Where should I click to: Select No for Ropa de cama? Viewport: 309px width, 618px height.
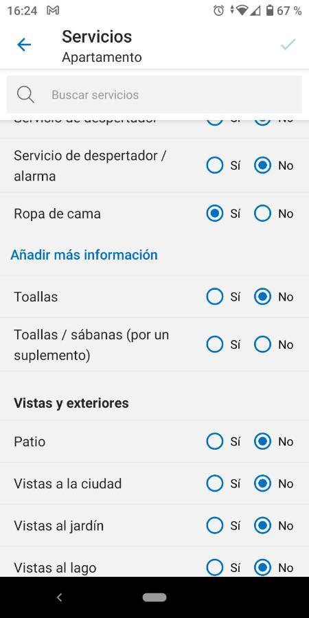click(x=262, y=214)
